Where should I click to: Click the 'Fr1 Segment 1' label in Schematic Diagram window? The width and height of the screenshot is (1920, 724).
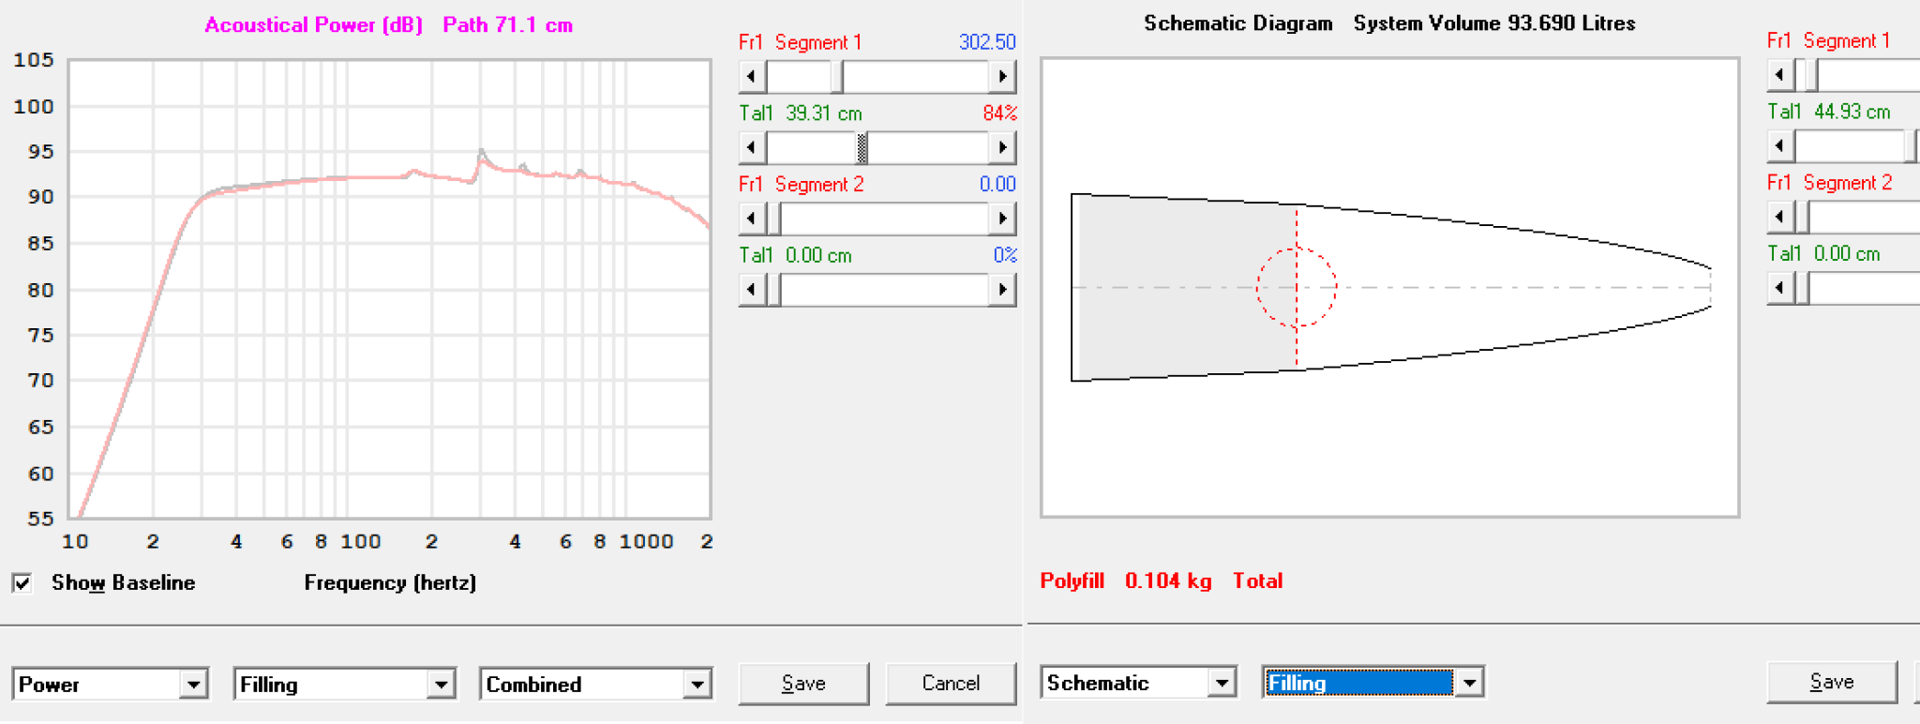click(x=1828, y=41)
